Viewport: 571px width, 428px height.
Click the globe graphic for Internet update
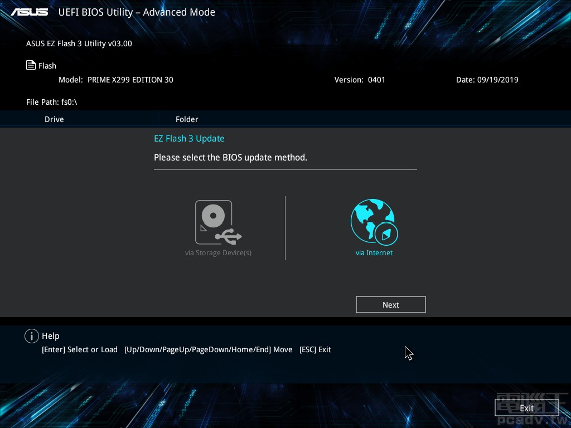pos(374,221)
